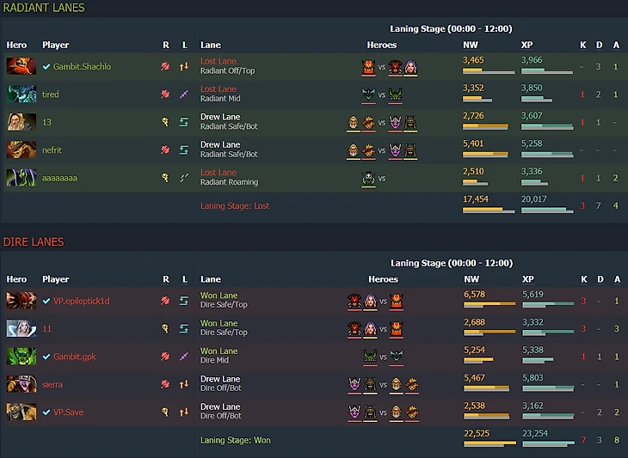The width and height of the screenshot is (628, 458).
Task: Click the Lane column header in Dire table
Action: pos(211,279)
